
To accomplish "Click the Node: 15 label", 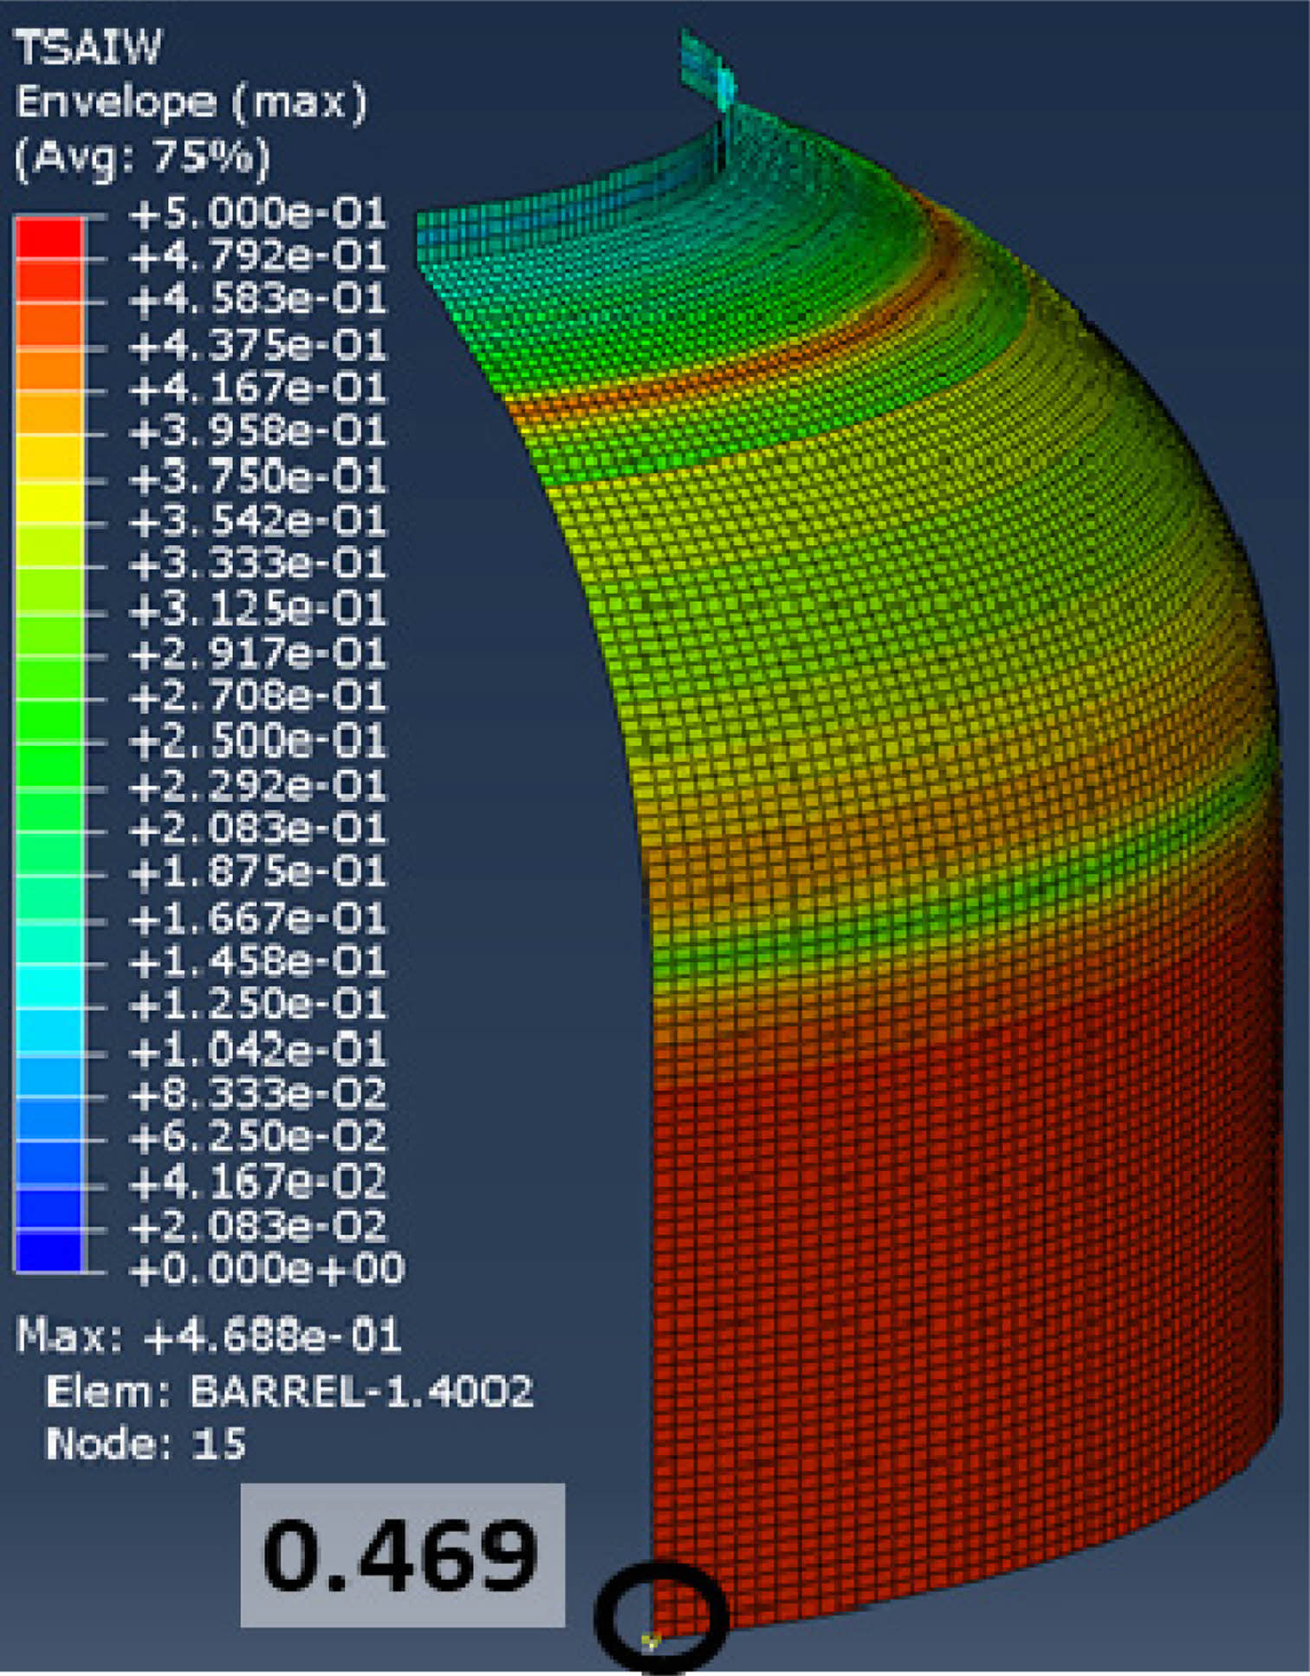I will coord(146,1444).
